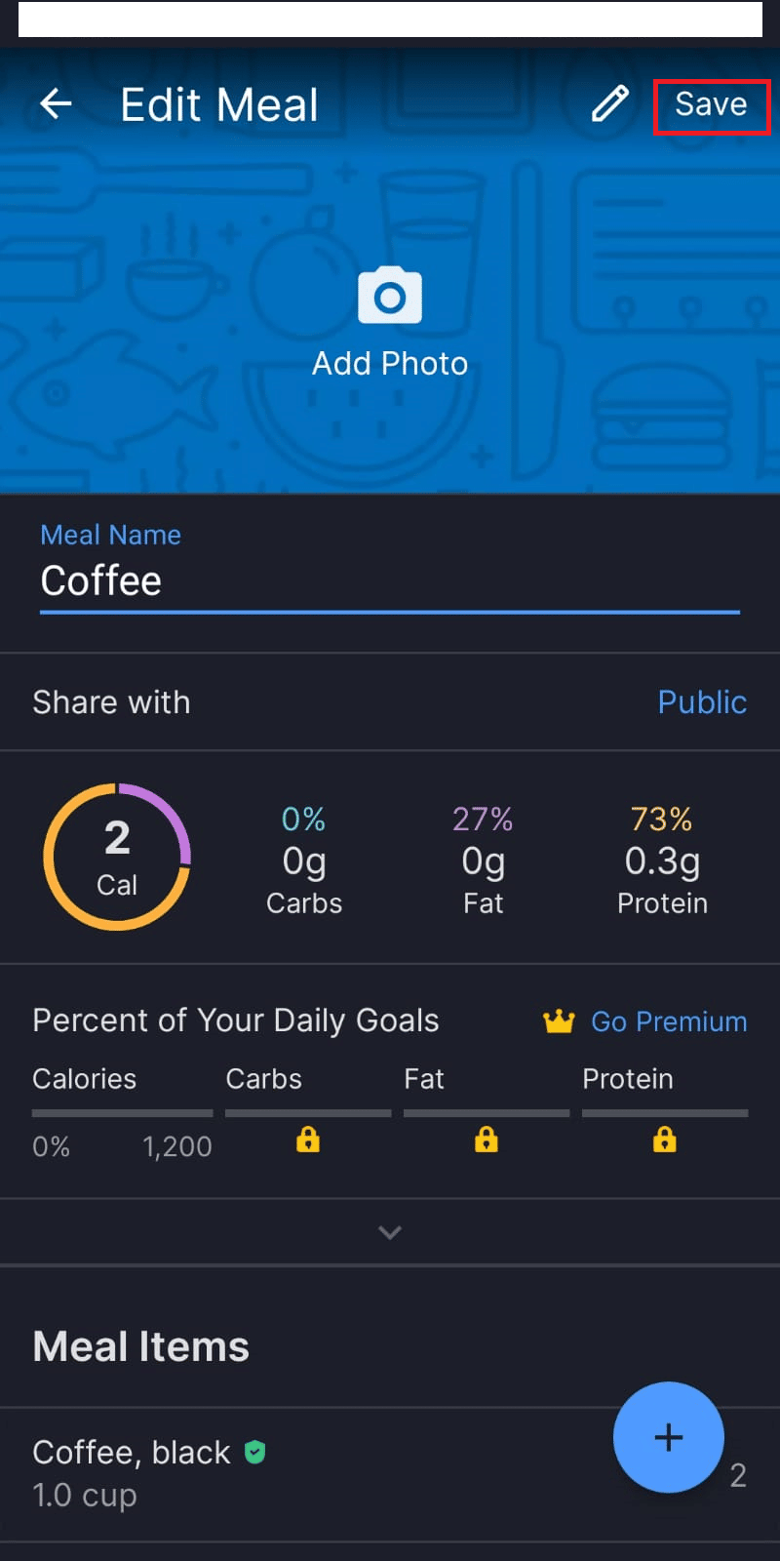The width and height of the screenshot is (780, 1561).
Task: Edit the Meal Name field
Action: coord(390,581)
